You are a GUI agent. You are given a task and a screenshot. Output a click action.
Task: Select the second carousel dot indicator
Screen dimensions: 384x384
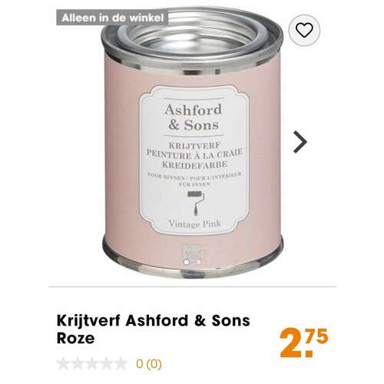(198, 262)
